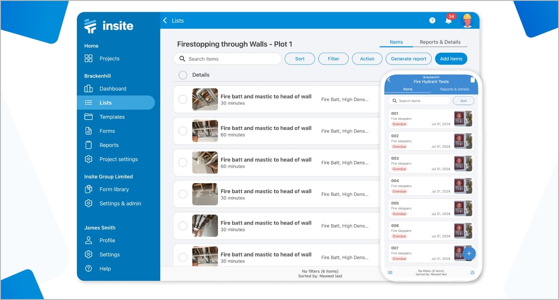The image size is (559, 300).
Task: Click the Filter button
Action: [x=333, y=59]
